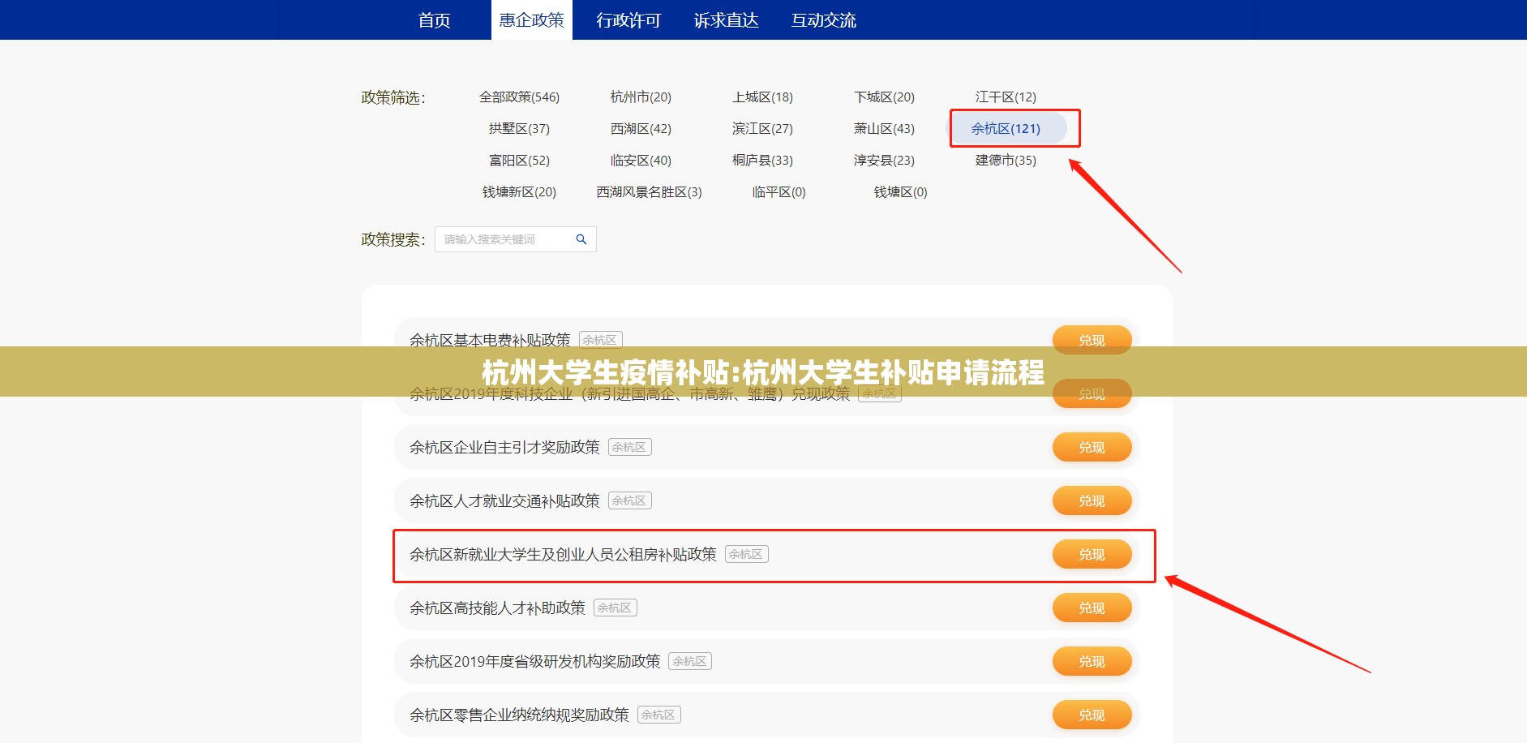
Task: Type in the policy search keyword field
Action: coord(503,239)
